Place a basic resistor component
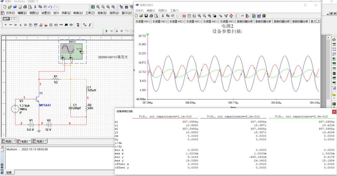Viewport: 337px width, 176px height. 10,25
